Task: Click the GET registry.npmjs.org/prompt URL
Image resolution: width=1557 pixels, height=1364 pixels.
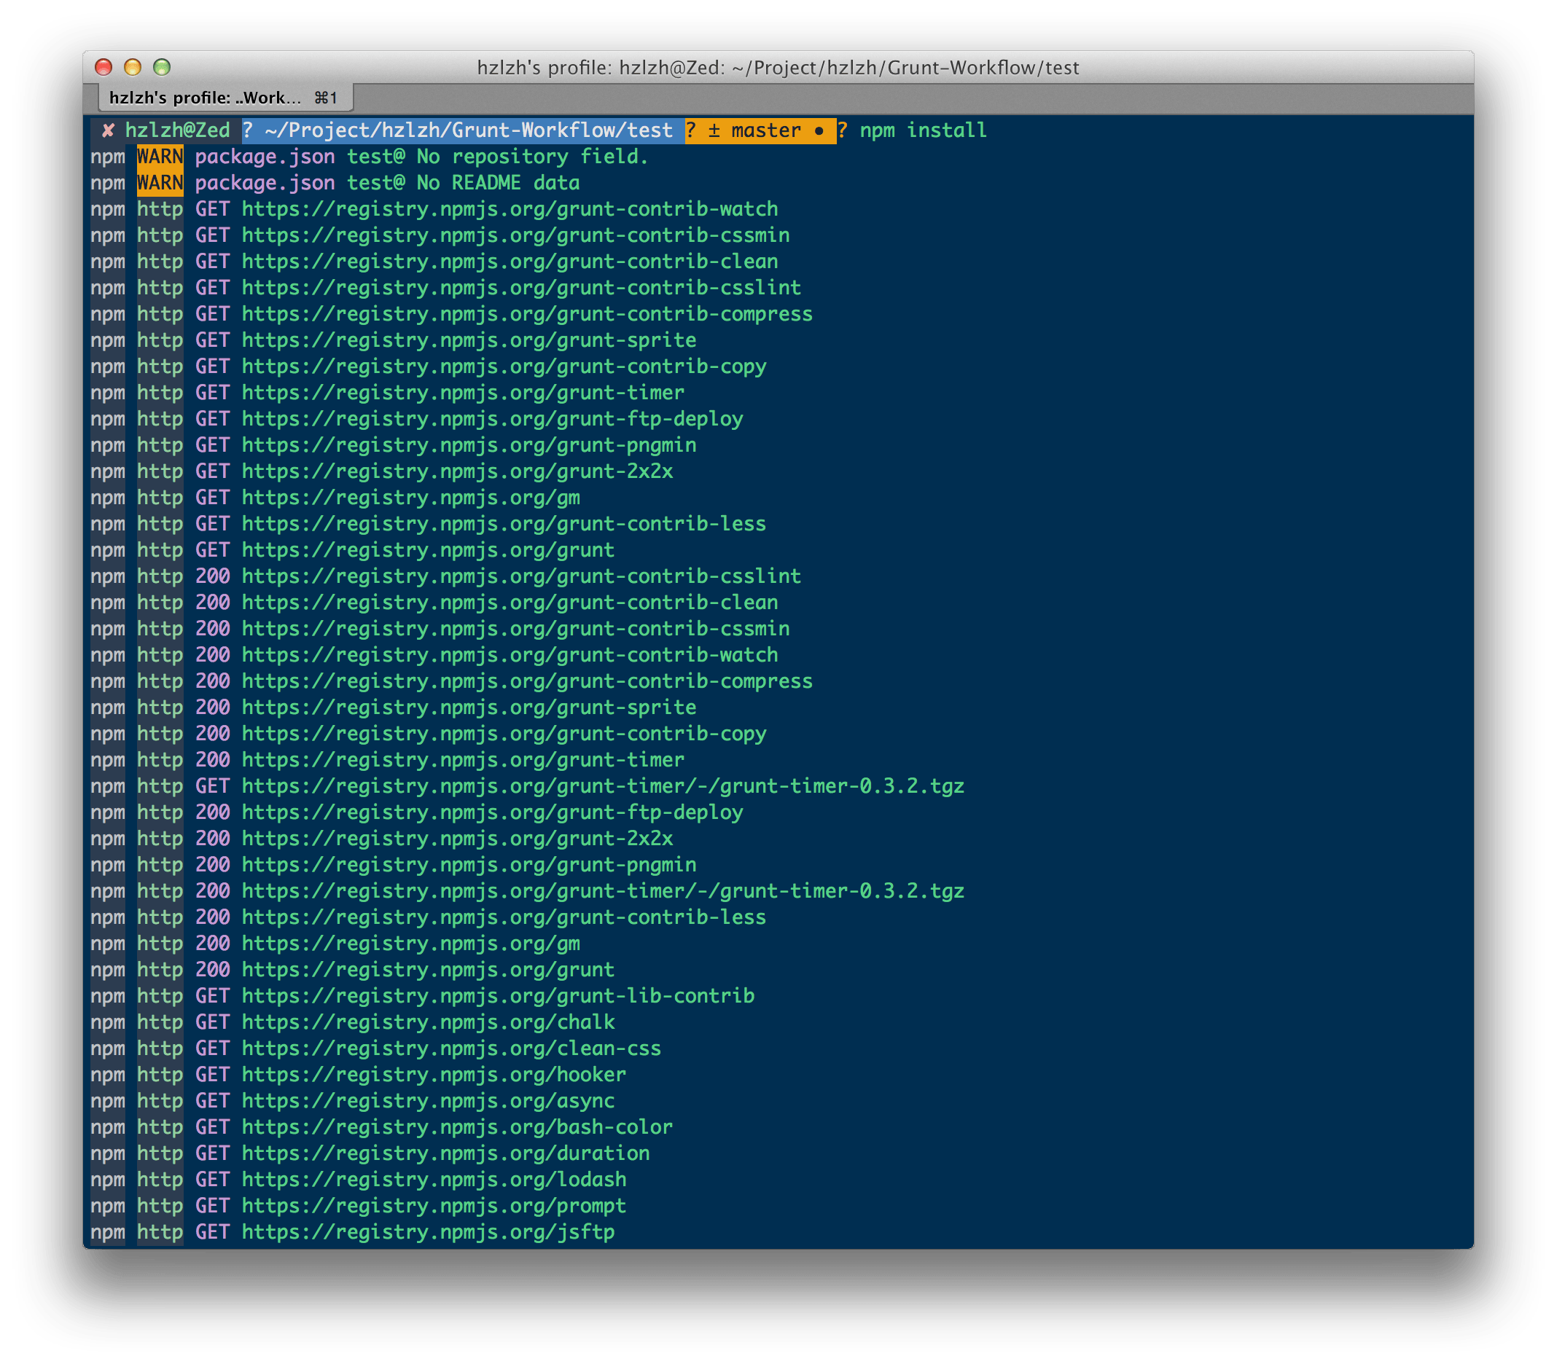Action: click(x=434, y=1207)
